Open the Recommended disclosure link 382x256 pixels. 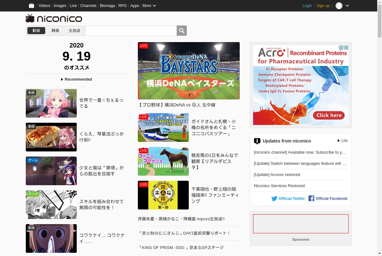76,79
